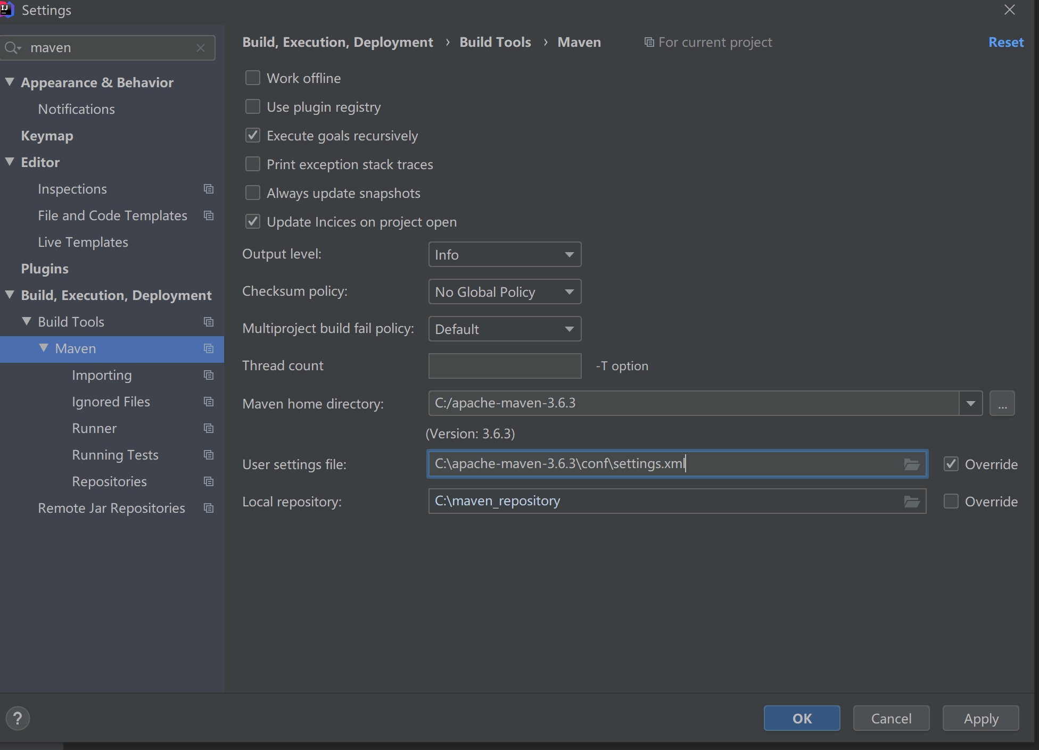Click project-level icon beside Repositories
Image resolution: width=1039 pixels, height=750 pixels.
209,481
